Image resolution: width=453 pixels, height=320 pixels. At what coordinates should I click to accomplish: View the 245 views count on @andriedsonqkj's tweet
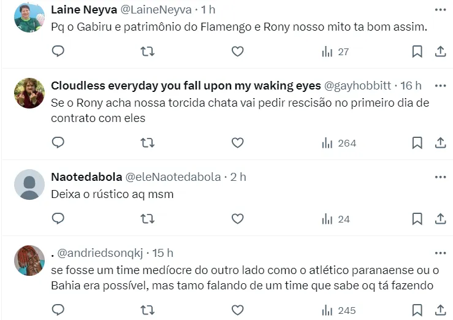[x=339, y=310]
